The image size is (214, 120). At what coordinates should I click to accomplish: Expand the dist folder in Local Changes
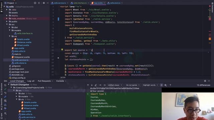tap(16, 94)
